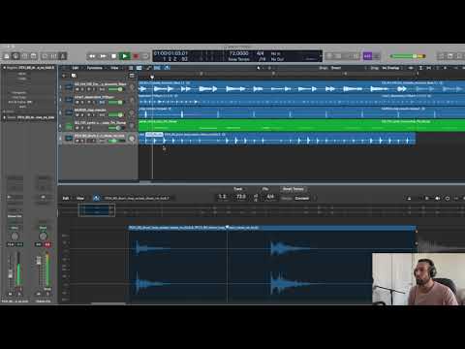Click the playhead marker in the Tracks ruler
The image size is (465, 349).
pos(152,77)
